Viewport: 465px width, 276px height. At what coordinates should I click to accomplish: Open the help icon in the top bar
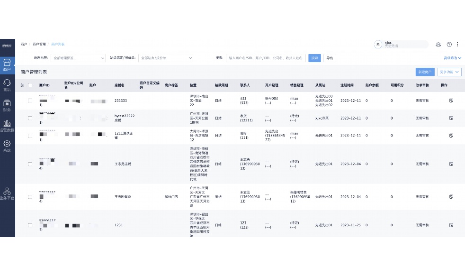click(x=449, y=45)
